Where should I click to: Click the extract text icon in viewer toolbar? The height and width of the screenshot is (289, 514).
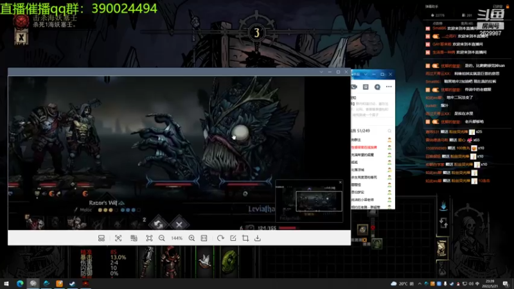pos(134,238)
